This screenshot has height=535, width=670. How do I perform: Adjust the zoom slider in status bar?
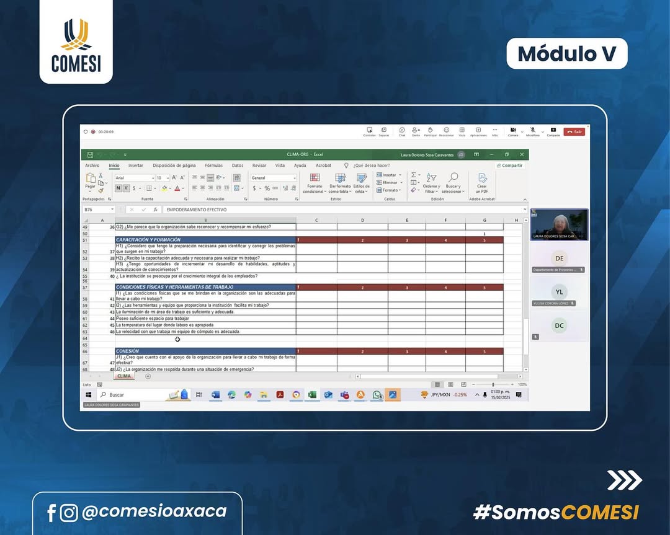point(493,384)
